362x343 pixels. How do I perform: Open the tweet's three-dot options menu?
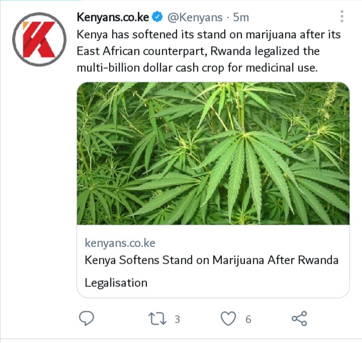pyautogui.click(x=342, y=16)
